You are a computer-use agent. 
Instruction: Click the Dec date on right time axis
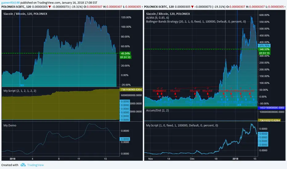pyautogui.click(x=192, y=159)
